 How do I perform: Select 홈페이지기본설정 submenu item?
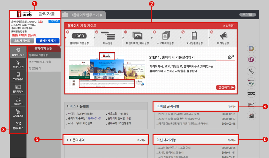tap(38, 55)
